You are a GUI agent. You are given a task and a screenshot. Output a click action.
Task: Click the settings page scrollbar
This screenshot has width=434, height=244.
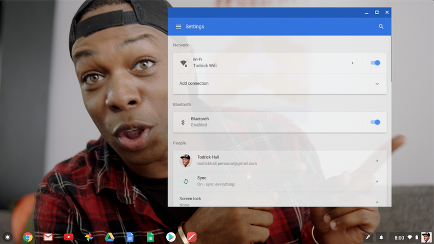click(391, 59)
